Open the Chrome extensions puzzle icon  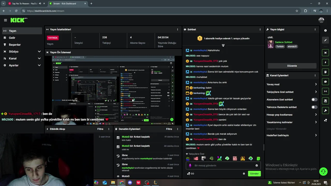coord(306,11)
